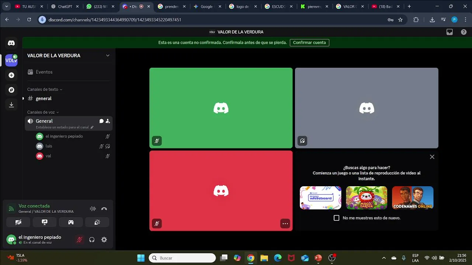The height and width of the screenshot is (265, 472).
Task: Share your screen button
Action: pos(45,222)
